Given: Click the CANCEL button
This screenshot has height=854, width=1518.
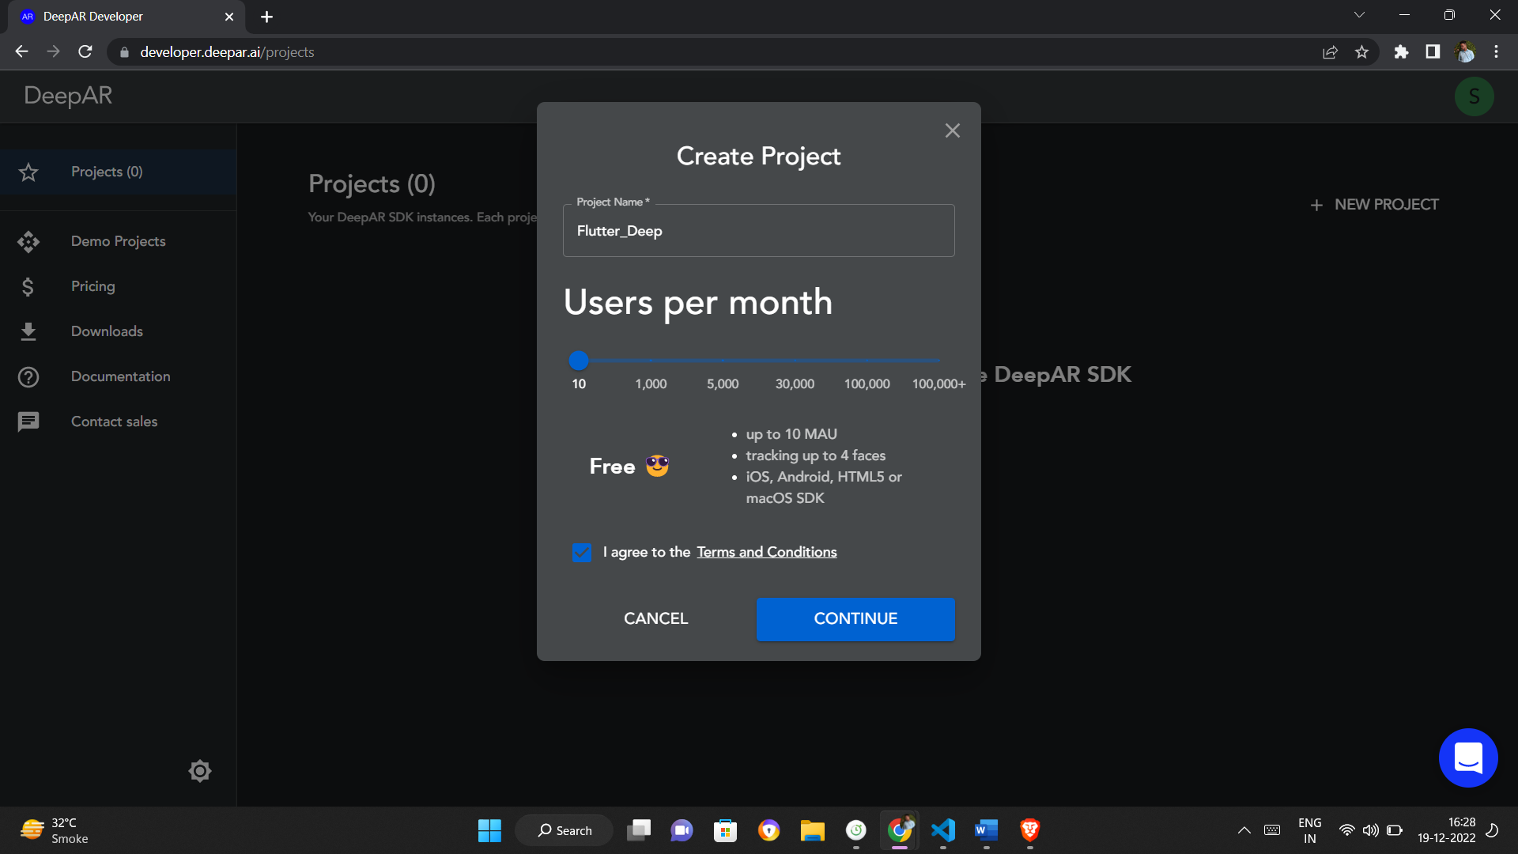Looking at the screenshot, I should [x=655, y=618].
